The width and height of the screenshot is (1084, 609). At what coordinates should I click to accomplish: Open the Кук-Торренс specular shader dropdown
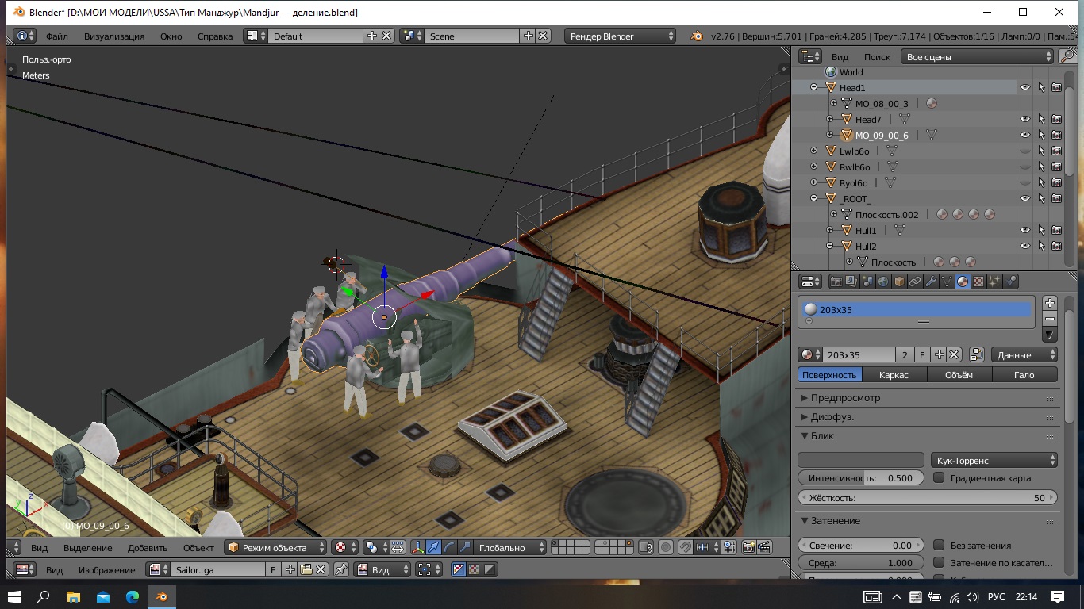(994, 460)
